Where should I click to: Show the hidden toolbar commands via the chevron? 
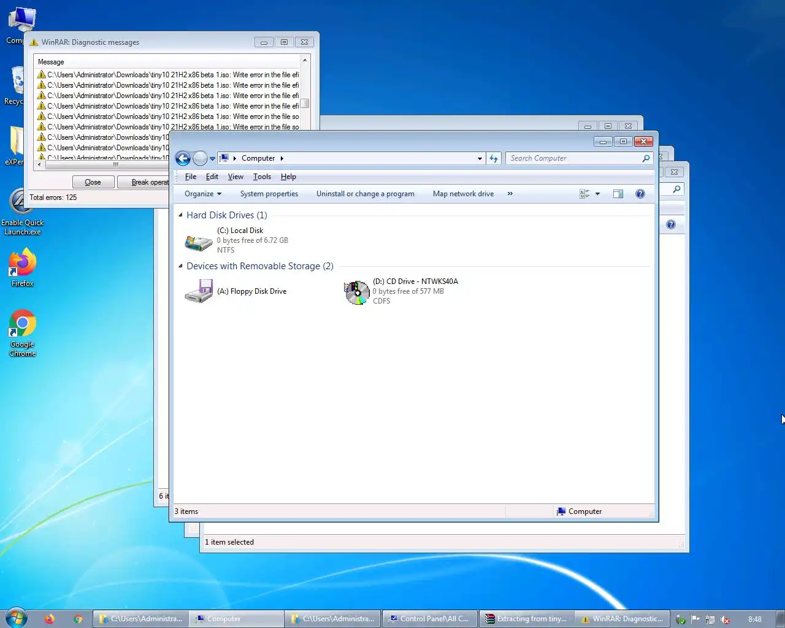pos(510,194)
